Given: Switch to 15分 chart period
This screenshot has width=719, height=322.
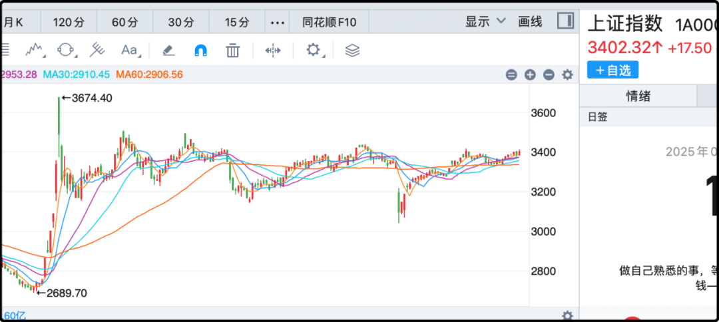Looking at the screenshot, I should (236, 22).
